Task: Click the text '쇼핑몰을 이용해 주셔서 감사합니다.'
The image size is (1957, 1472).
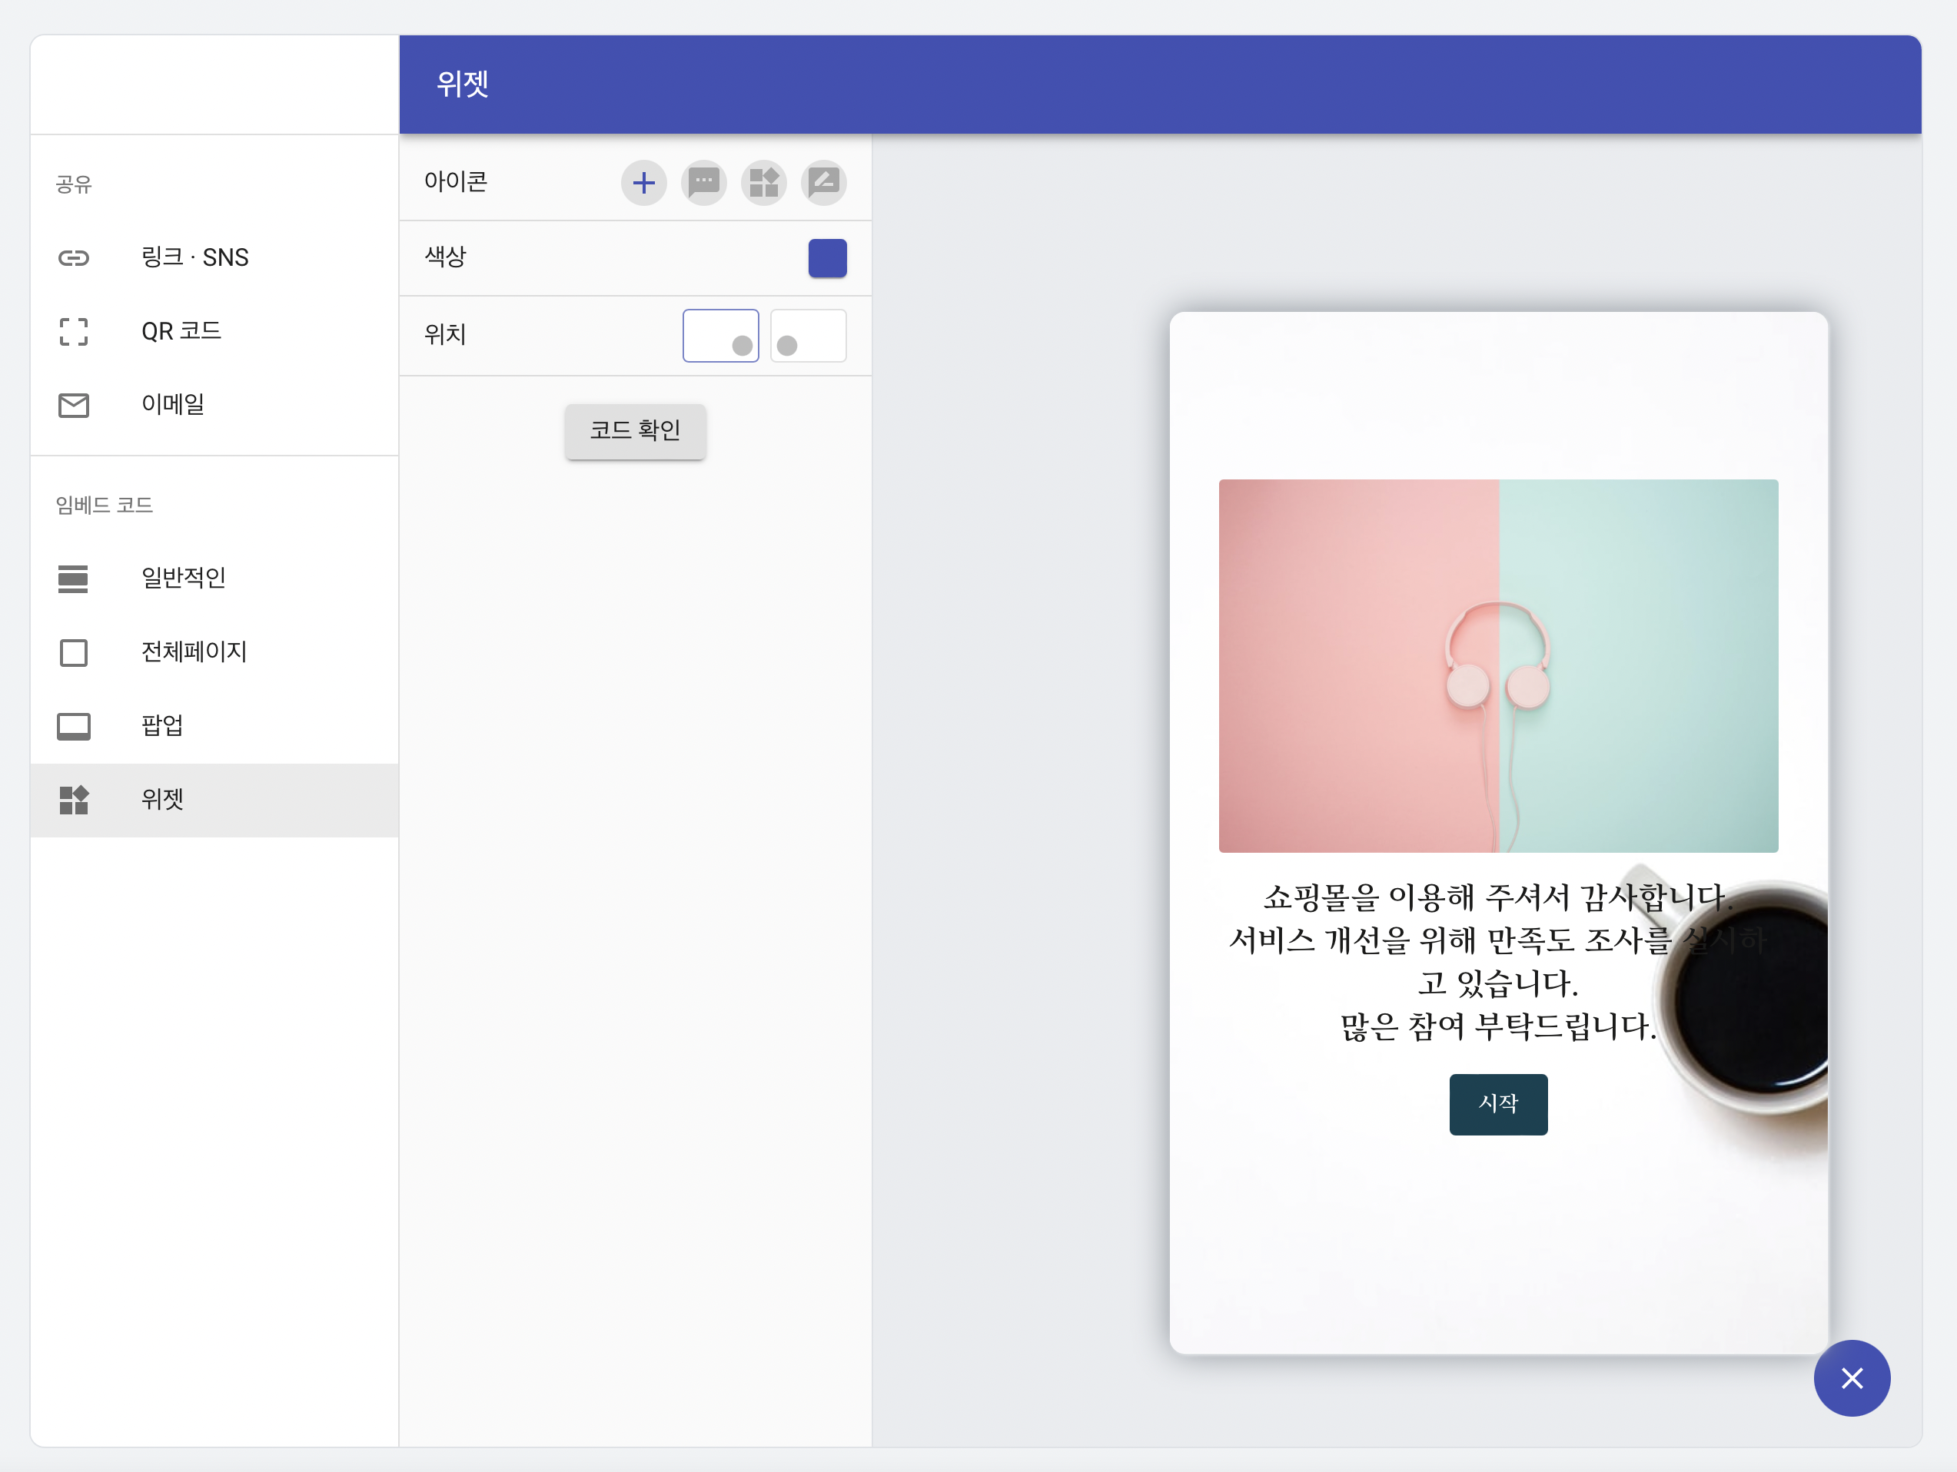Action: [x=1498, y=897]
